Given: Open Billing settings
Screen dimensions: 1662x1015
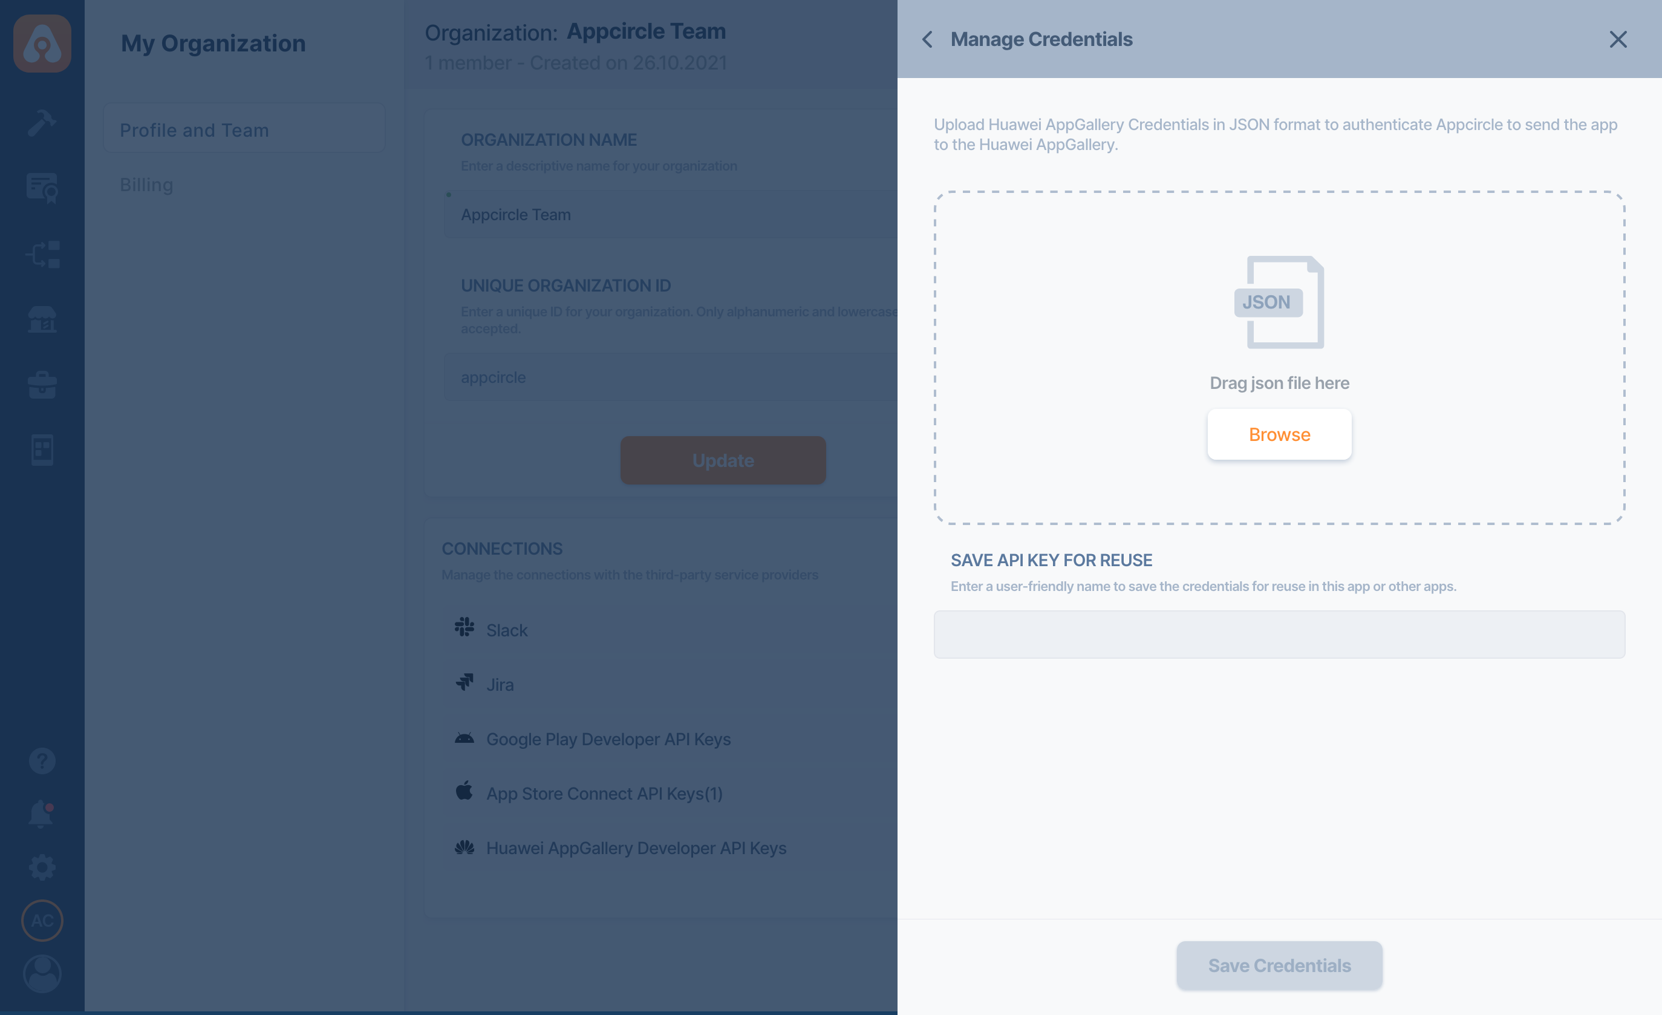Looking at the screenshot, I should tap(146, 184).
